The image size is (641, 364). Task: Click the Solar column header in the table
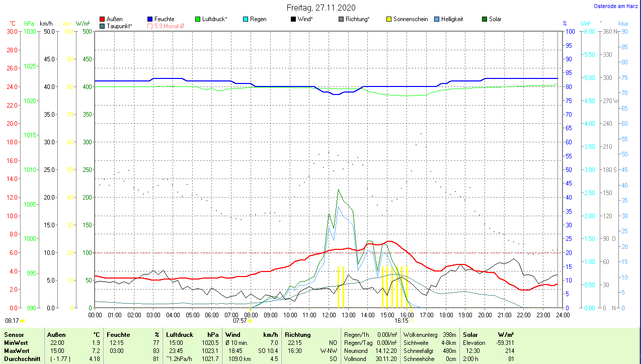click(470, 334)
